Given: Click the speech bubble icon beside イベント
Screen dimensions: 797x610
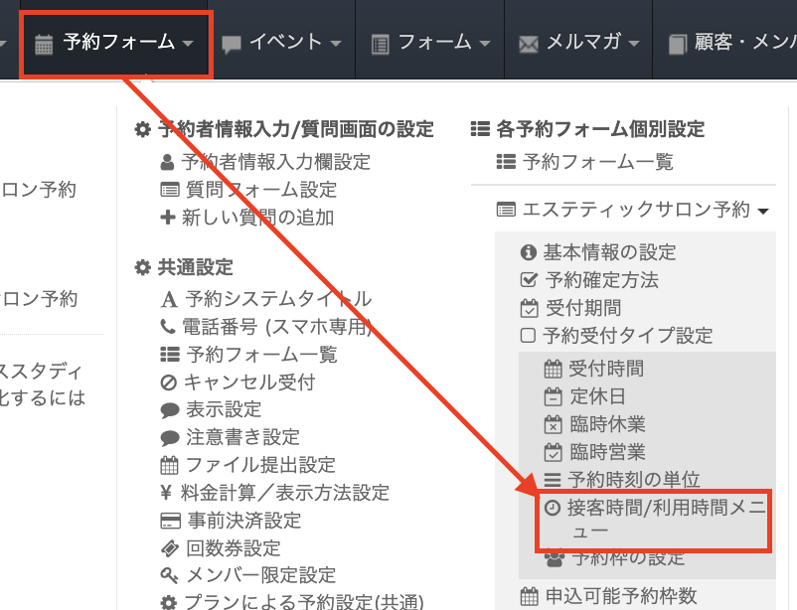Looking at the screenshot, I should (x=232, y=44).
